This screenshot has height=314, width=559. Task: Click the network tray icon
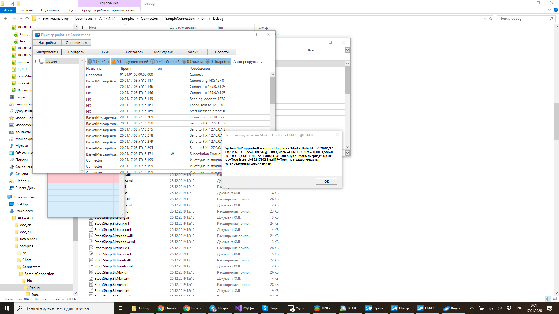[x=491, y=308]
